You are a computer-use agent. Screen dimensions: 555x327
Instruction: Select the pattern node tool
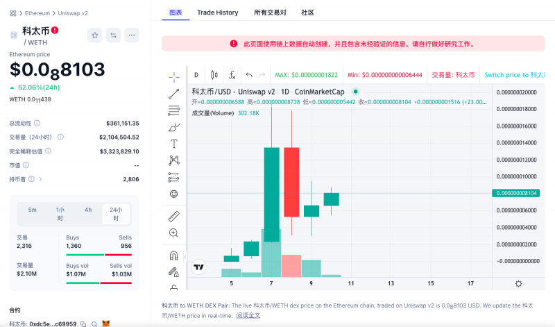pos(174,160)
